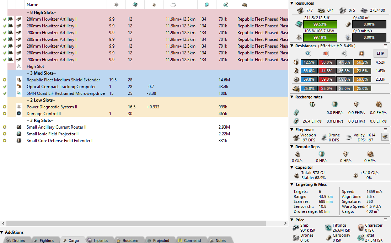Click the Damage Control II module icon
This screenshot has width=391, height=243.
(19, 114)
